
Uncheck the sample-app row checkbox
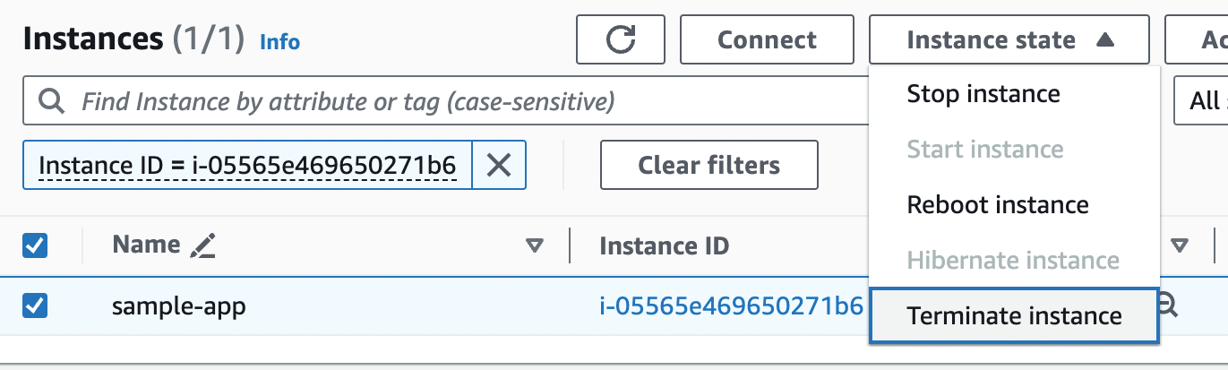[x=34, y=306]
